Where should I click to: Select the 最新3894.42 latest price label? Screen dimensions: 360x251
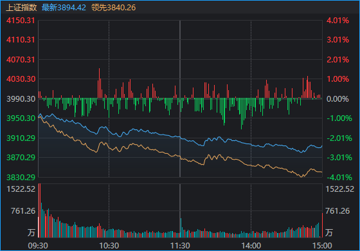point(64,8)
